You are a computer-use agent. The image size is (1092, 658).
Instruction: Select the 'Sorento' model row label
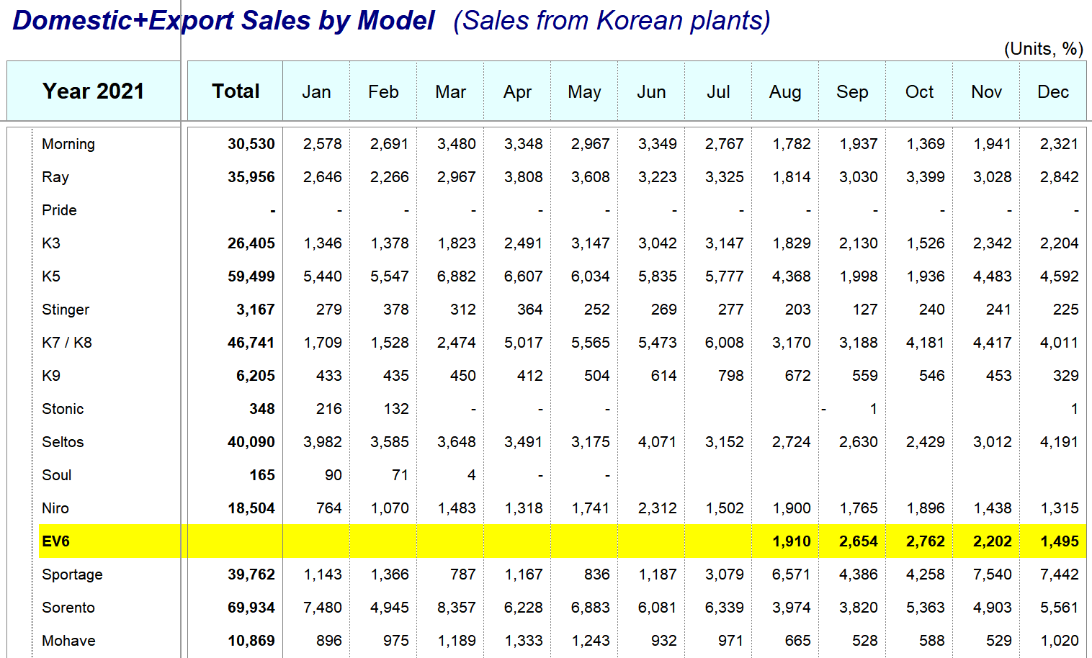68,608
